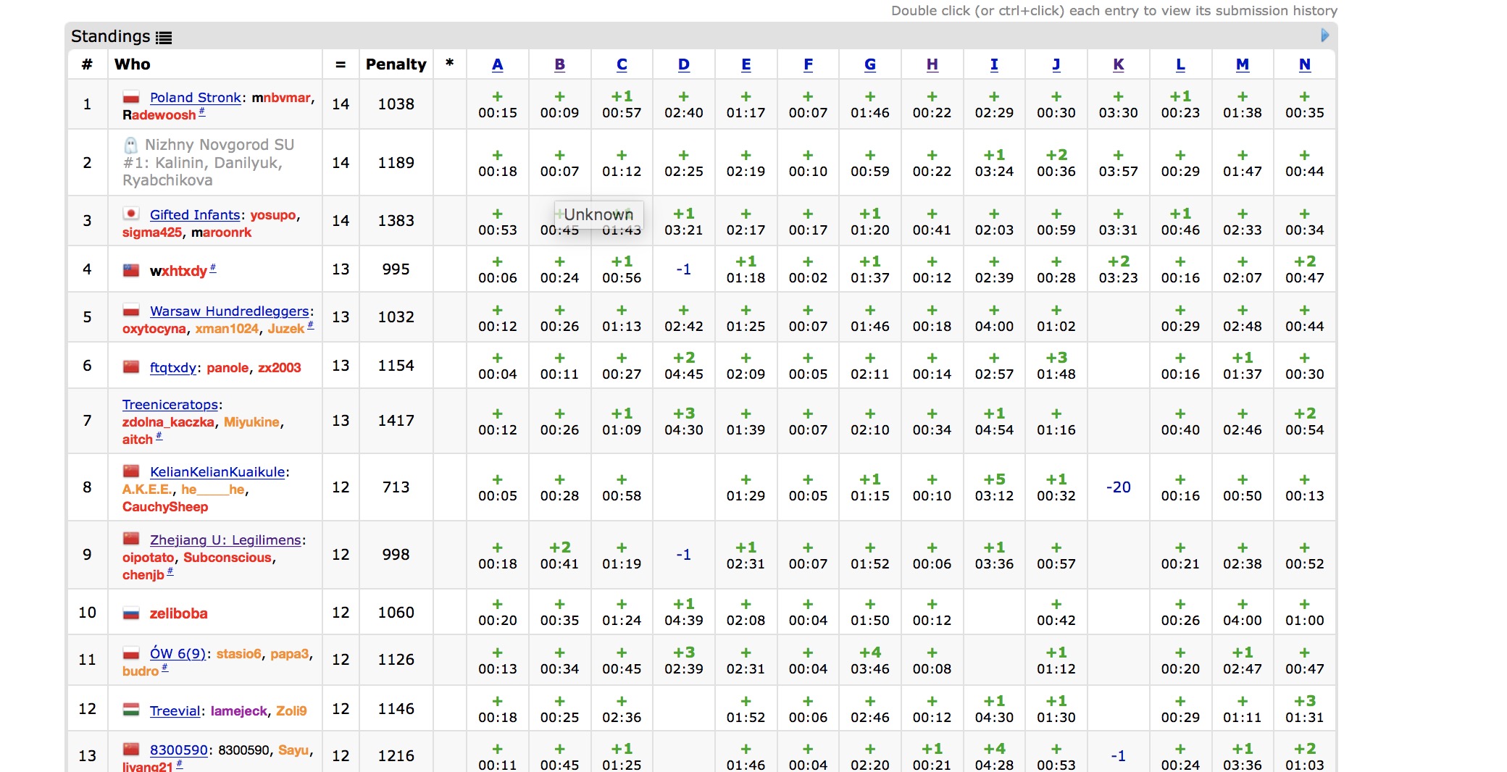1507x772 pixels.
Task: Open the Warsaw Hundredleggers team page
Action: (229, 311)
